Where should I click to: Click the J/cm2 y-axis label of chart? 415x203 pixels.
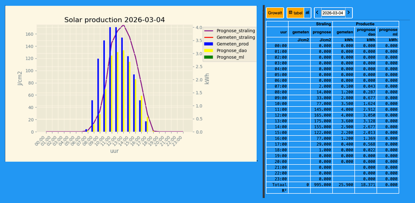point(20,78)
